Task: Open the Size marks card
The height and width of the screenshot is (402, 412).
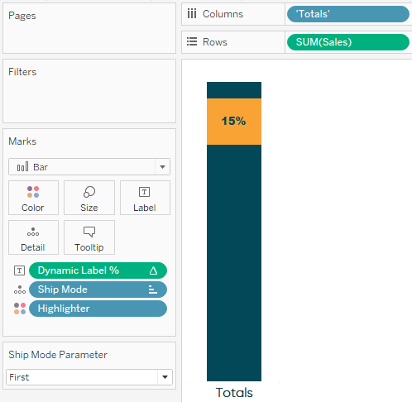Action: (x=89, y=198)
